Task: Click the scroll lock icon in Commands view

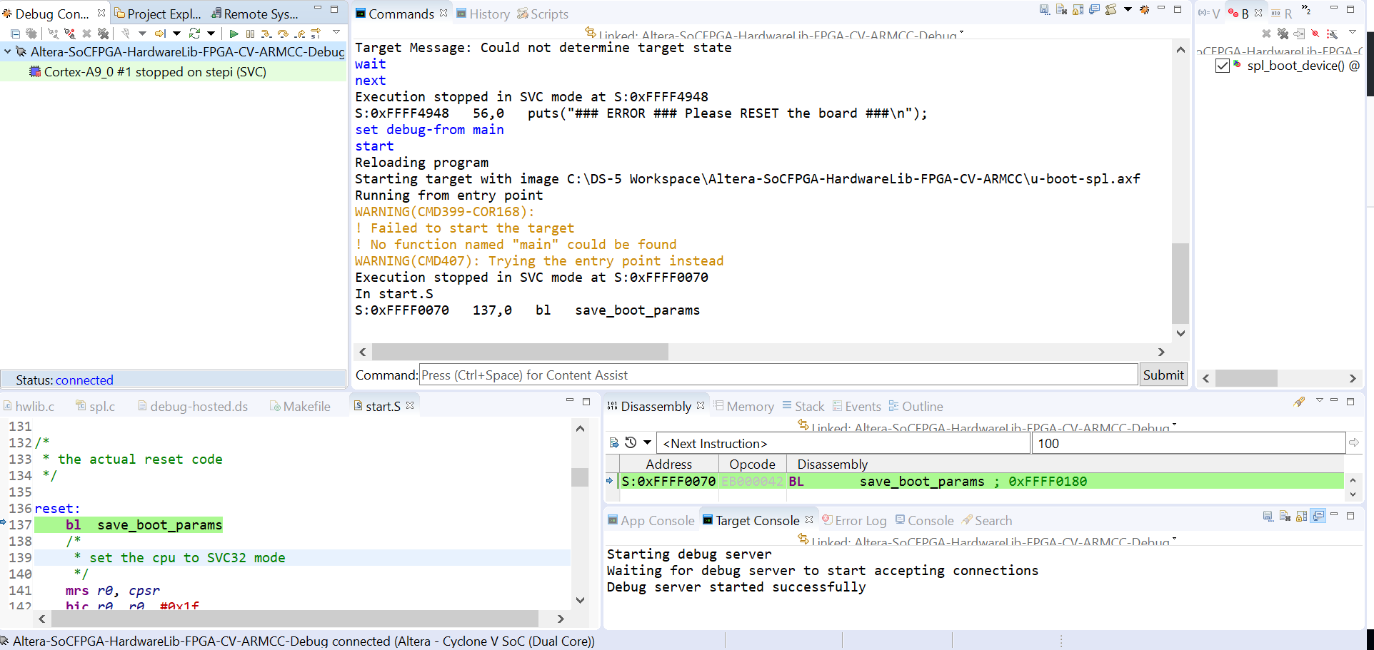Action: coord(1078,10)
